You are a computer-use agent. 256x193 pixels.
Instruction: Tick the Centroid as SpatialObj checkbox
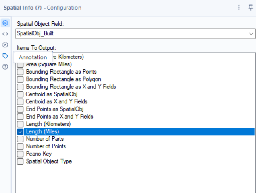(20, 94)
